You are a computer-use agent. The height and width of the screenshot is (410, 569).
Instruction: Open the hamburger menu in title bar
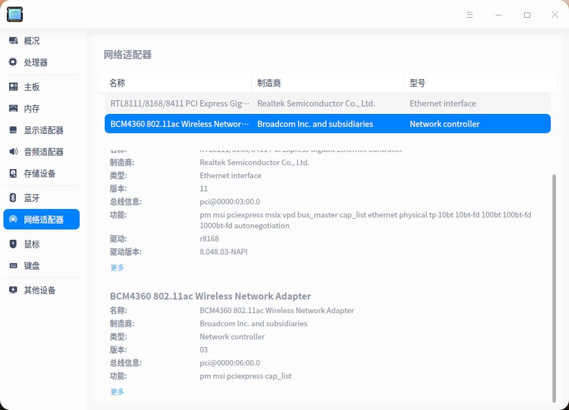tap(469, 15)
